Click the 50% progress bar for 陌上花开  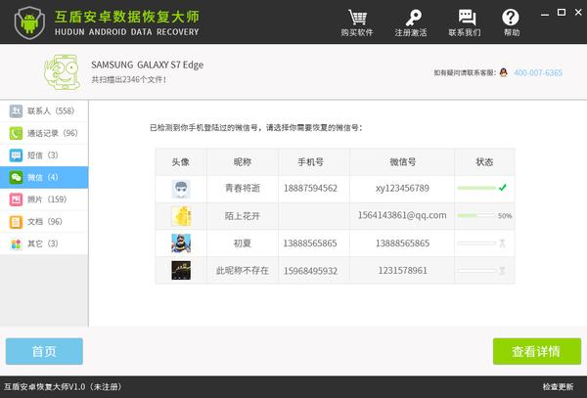click(x=476, y=215)
